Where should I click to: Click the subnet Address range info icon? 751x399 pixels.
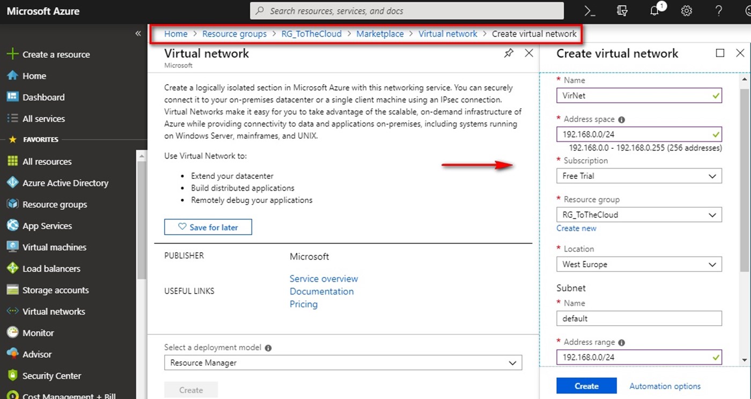(621, 343)
